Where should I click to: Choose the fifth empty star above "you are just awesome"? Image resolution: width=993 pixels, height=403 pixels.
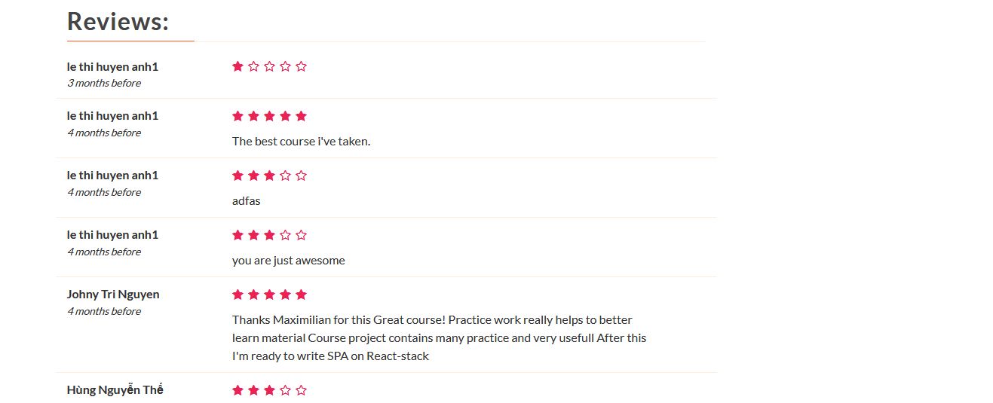tap(302, 235)
